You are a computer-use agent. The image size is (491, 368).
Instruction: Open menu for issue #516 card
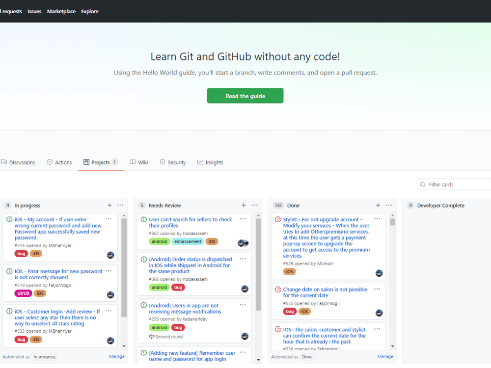click(x=109, y=219)
